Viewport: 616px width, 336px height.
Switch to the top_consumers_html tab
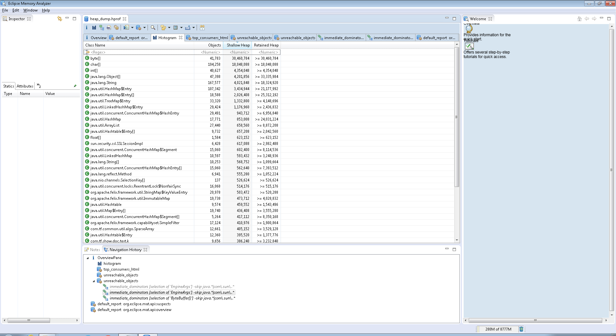pyautogui.click(x=207, y=38)
